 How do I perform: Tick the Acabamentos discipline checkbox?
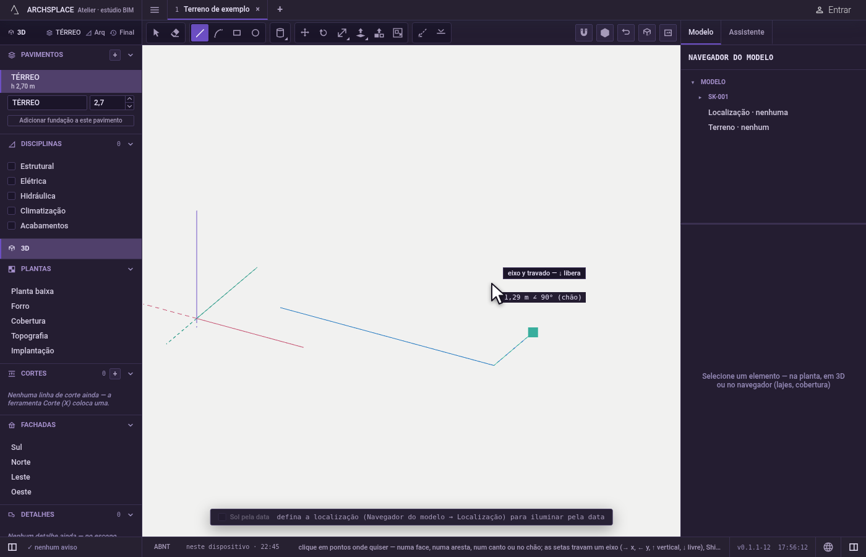11,225
